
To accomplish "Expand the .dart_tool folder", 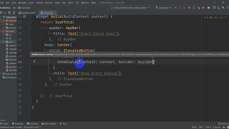I will tap(3, 21).
